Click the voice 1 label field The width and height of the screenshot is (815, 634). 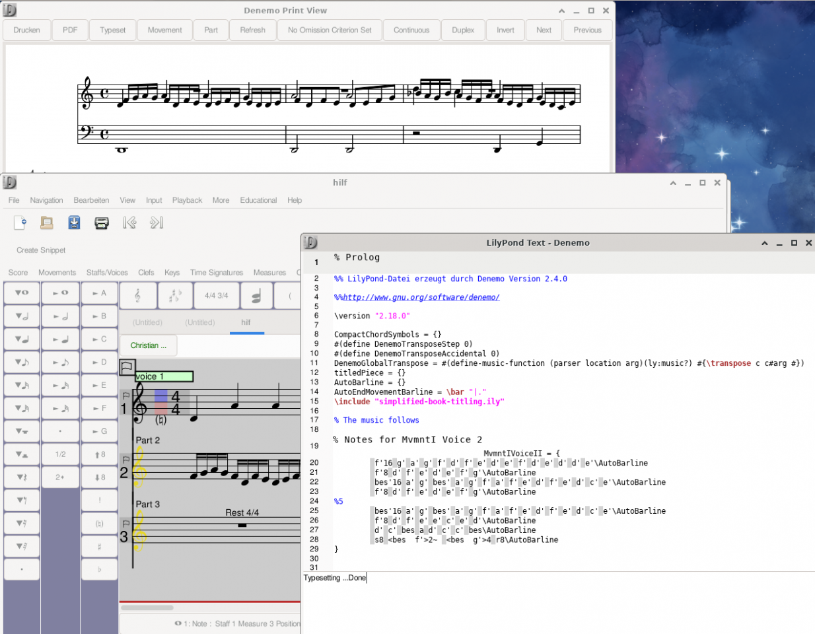pyautogui.click(x=164, y=376)
